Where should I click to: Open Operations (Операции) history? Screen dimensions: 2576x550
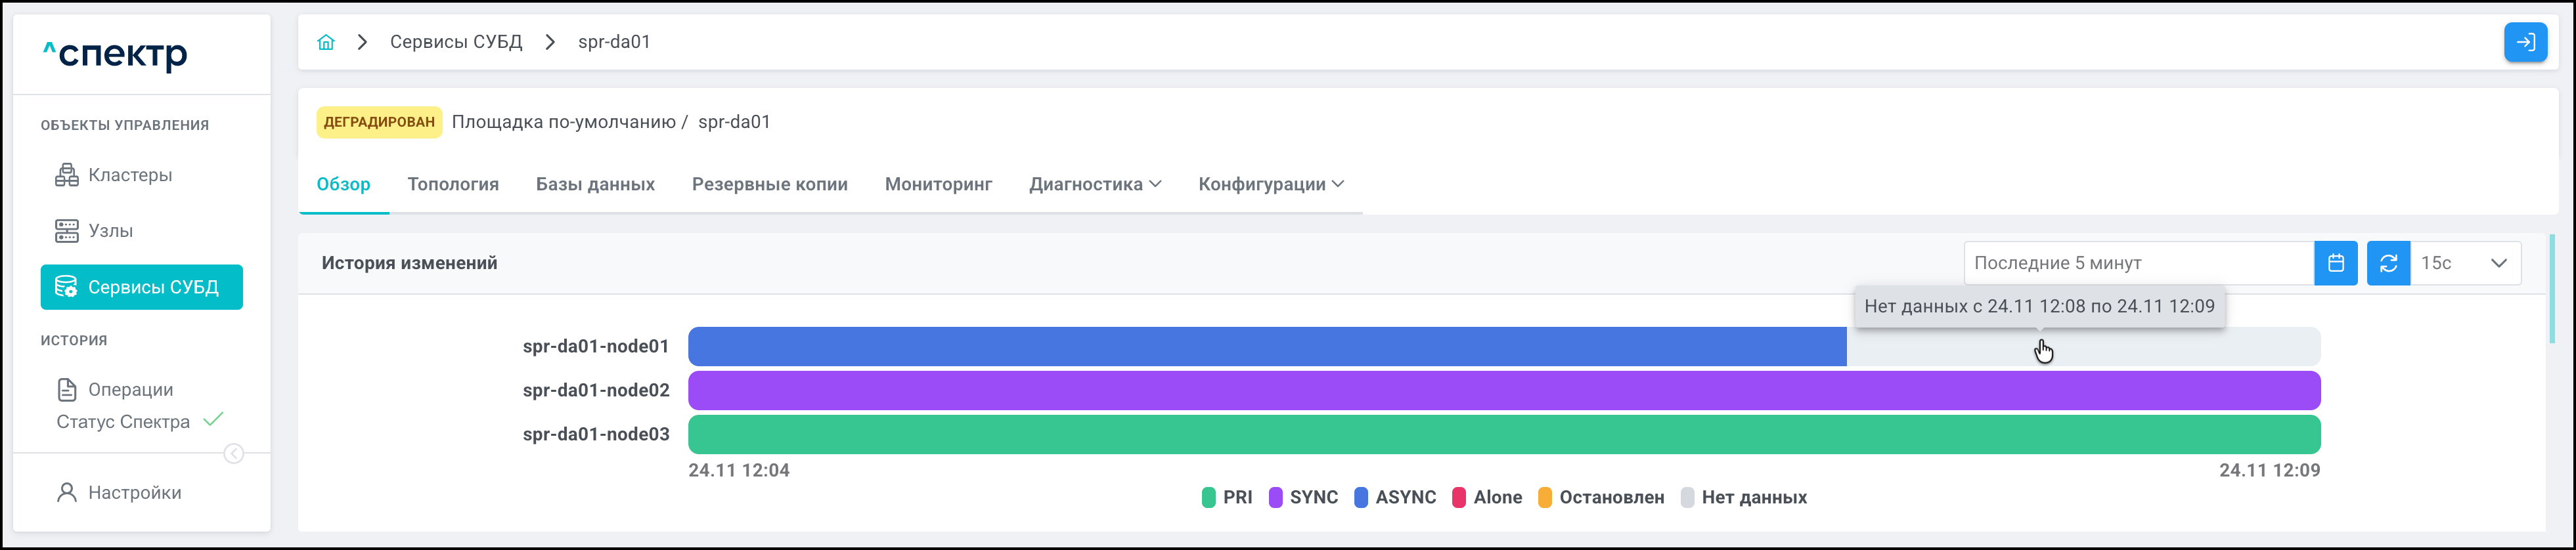[130, 389]
